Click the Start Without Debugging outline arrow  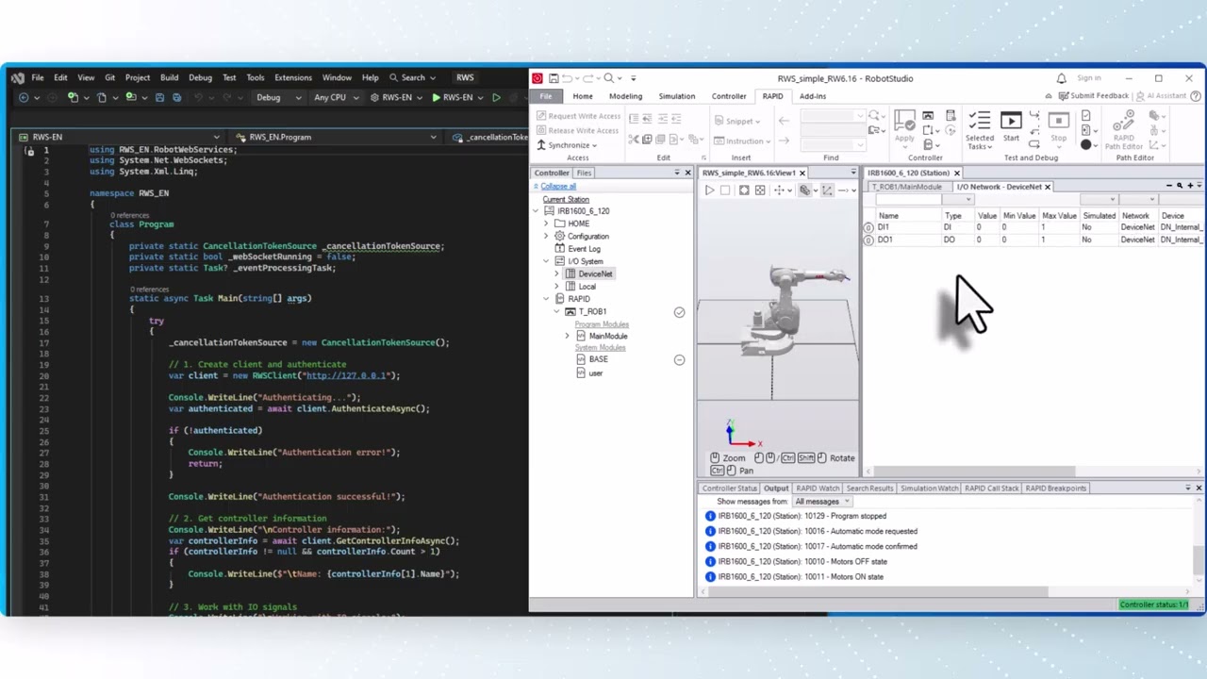(496, 97)
